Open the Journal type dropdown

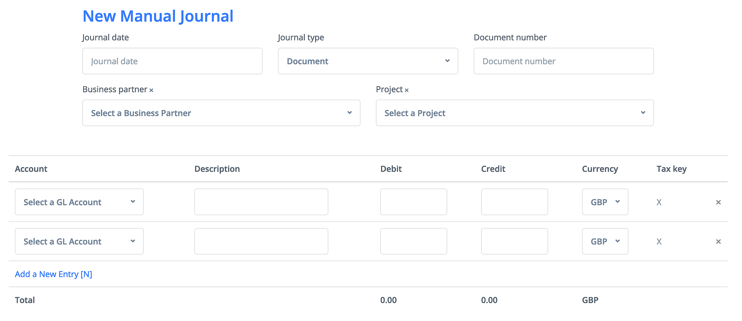[368, 61]
